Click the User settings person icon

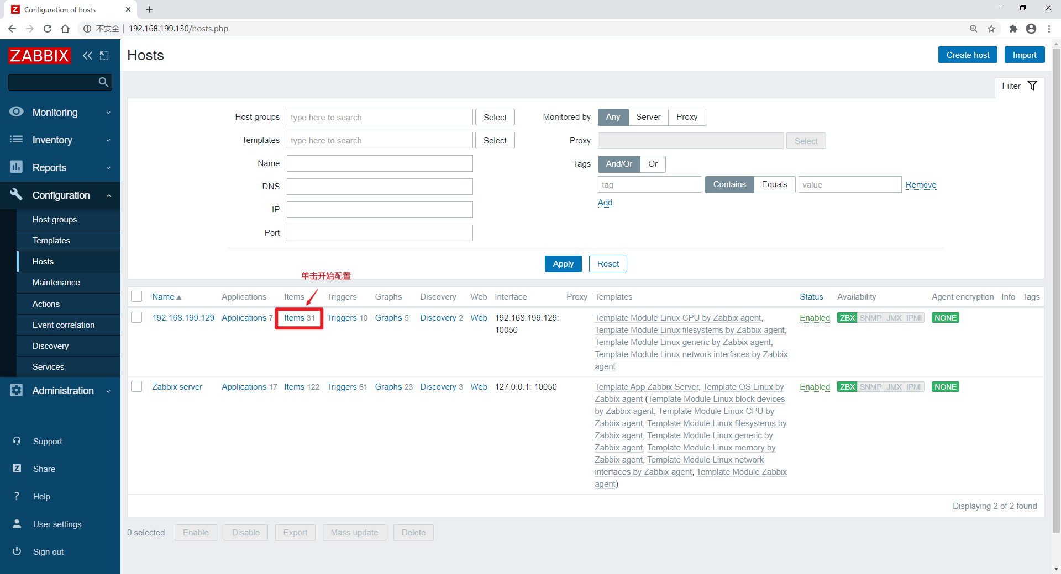click(17, 524)
